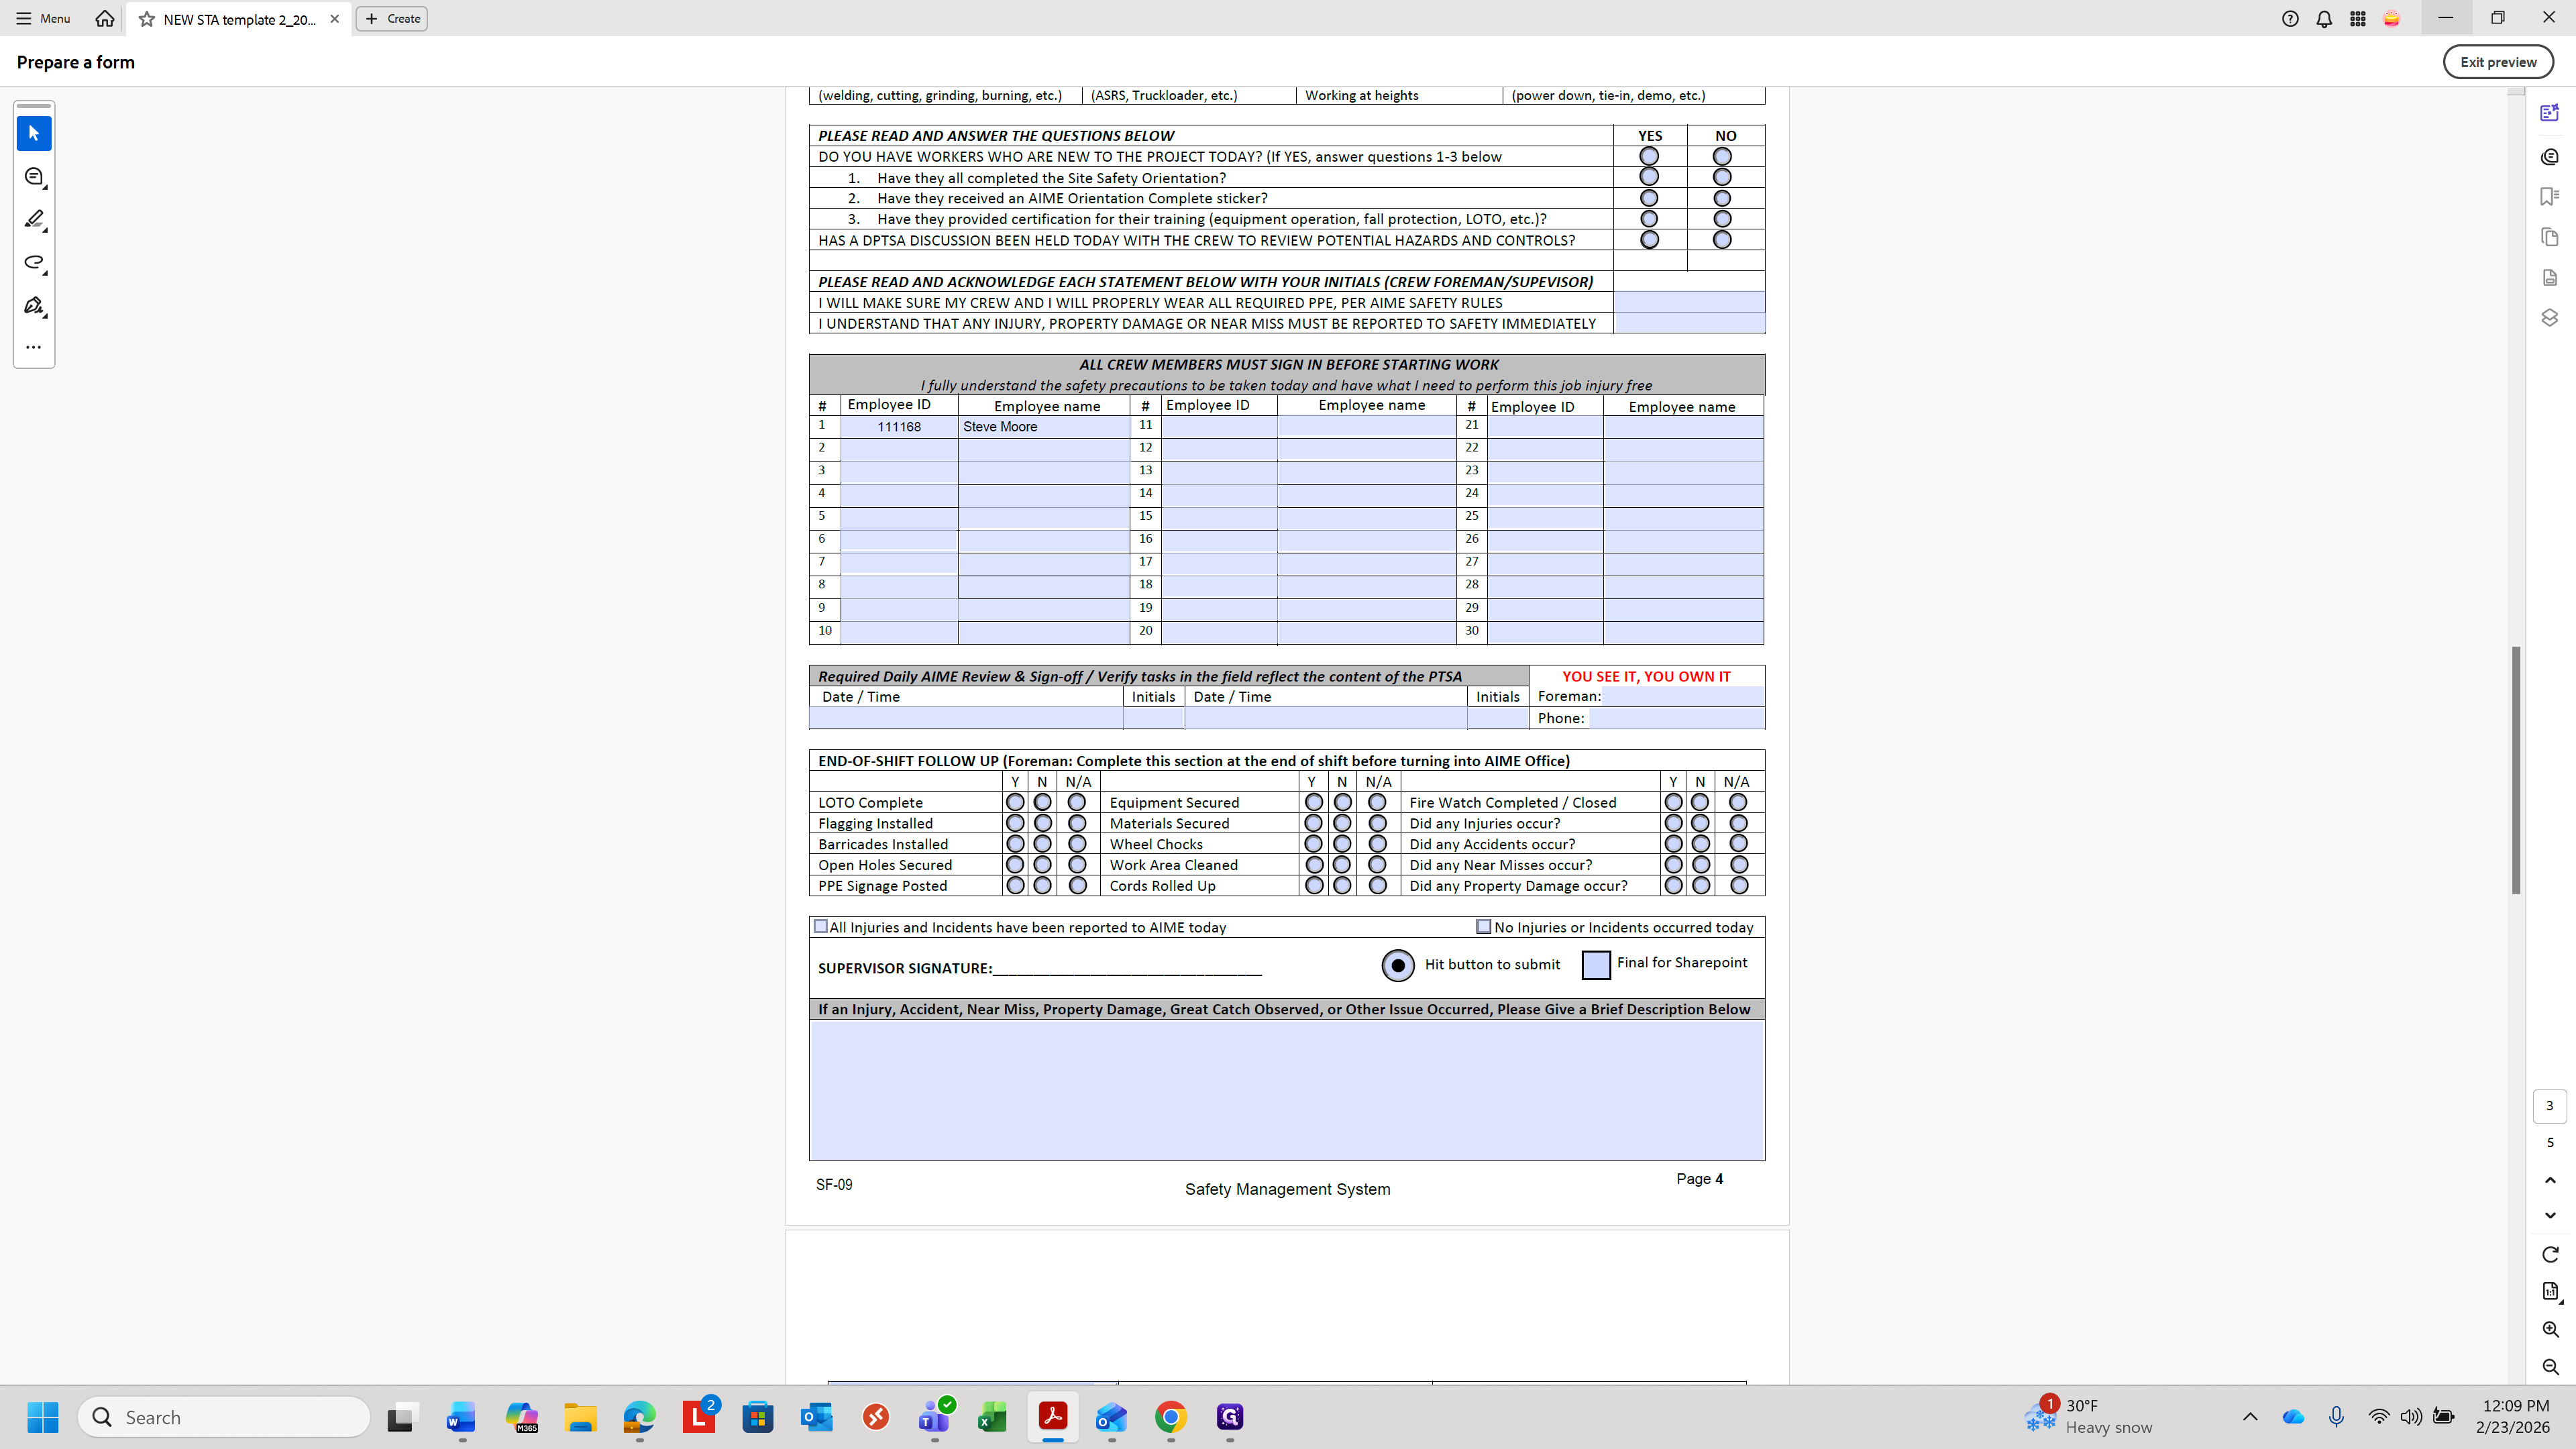Select YES radio for new workers question
This screenshot has height=1449, width=2576.
tap(1649, 156)
